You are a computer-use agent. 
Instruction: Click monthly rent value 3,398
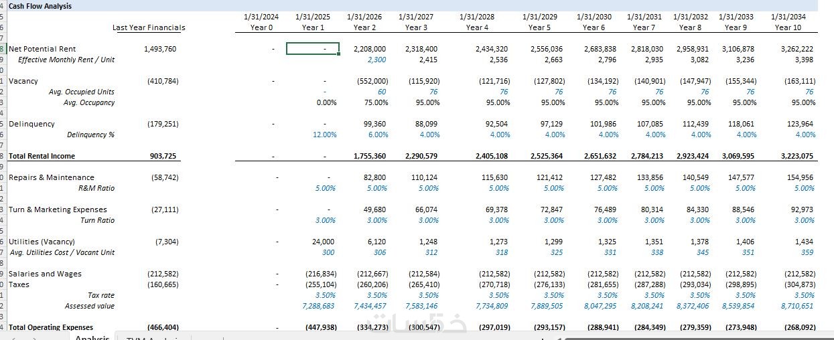(805, 60)
